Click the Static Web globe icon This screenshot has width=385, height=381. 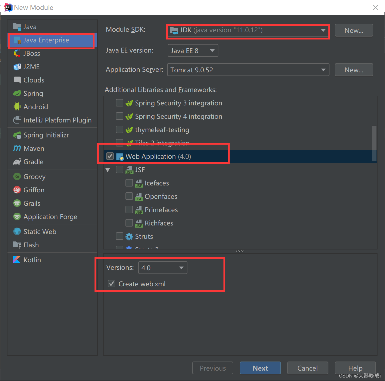(17, 232)
